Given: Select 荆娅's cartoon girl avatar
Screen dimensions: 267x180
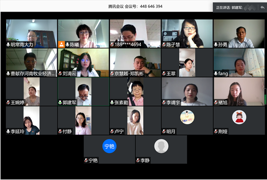Looking at the screenshot, I should (x=239, y=117).
